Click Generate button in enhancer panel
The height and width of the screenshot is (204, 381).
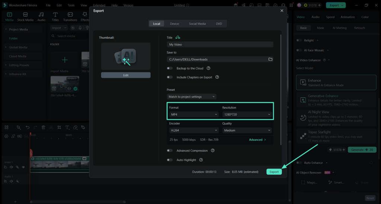click(362, 150)
